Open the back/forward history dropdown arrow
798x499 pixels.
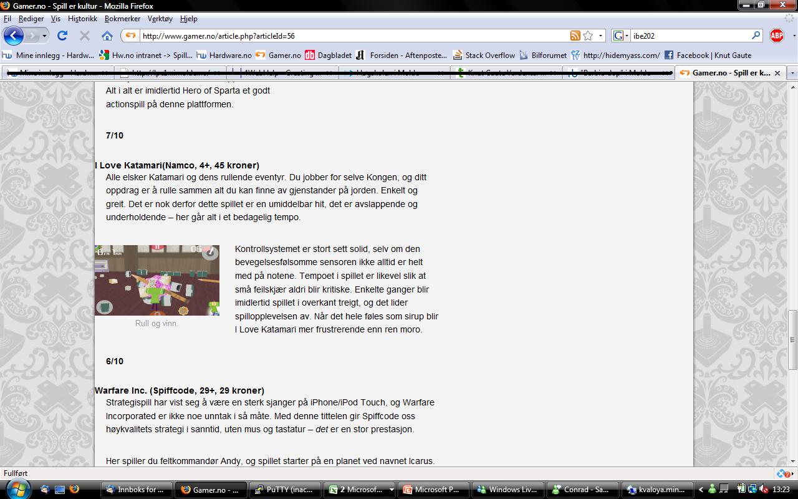click(44, 36)
